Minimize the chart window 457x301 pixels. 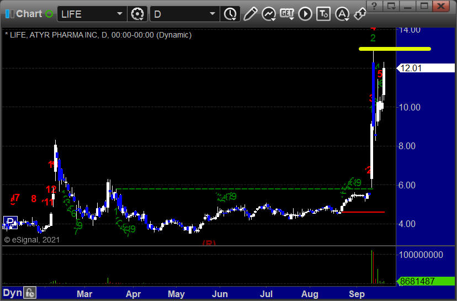tap(408, 6)
